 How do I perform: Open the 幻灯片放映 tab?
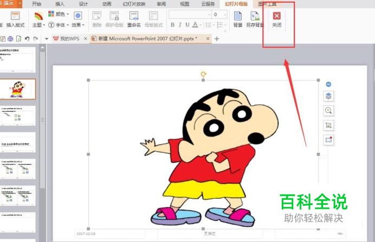134,4
